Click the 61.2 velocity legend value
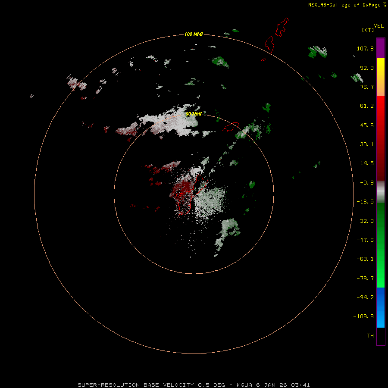The image size is (388, 388). coord(367,106)
